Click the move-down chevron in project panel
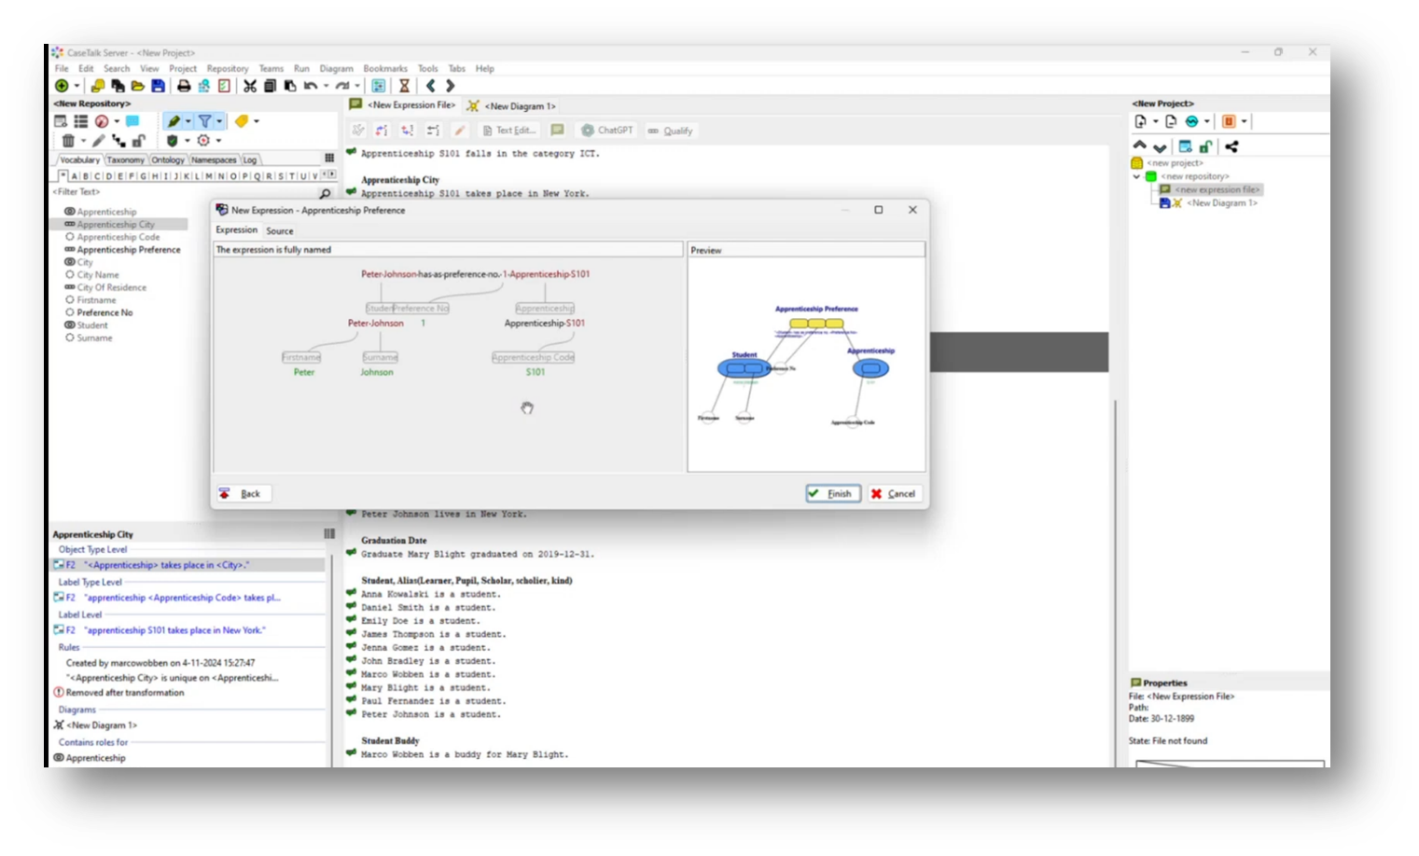 point(1160,147)
